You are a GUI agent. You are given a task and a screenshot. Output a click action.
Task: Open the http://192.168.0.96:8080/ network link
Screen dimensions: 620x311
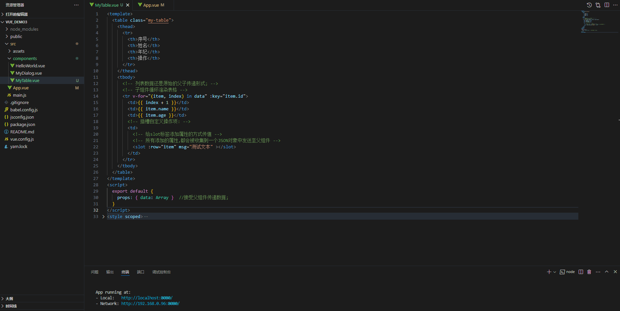(x=150, y=304)
